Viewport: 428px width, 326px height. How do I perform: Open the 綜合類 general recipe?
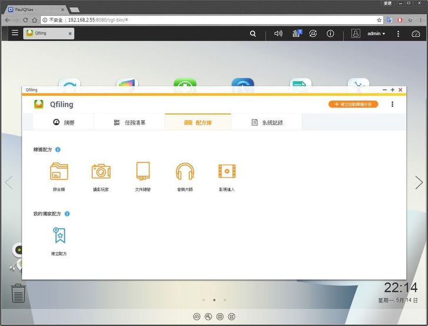59,172
